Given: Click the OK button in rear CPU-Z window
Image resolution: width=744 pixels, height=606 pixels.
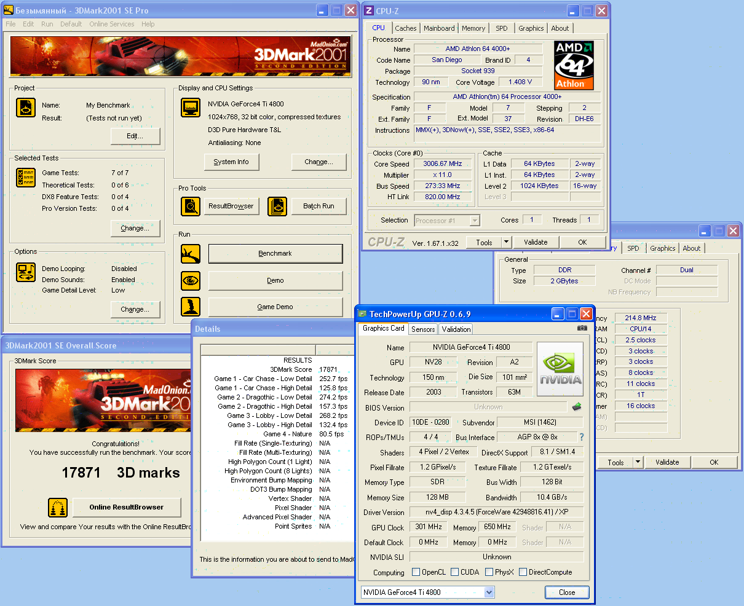Looking at the screenshot, I should (714, 462).
